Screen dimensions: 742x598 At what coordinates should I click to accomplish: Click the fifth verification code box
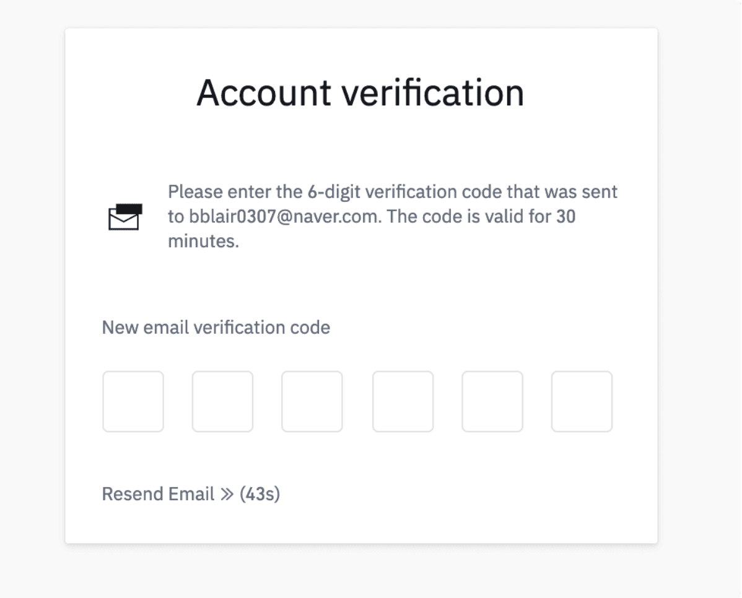pyautogui.click(x=492, y=401)
